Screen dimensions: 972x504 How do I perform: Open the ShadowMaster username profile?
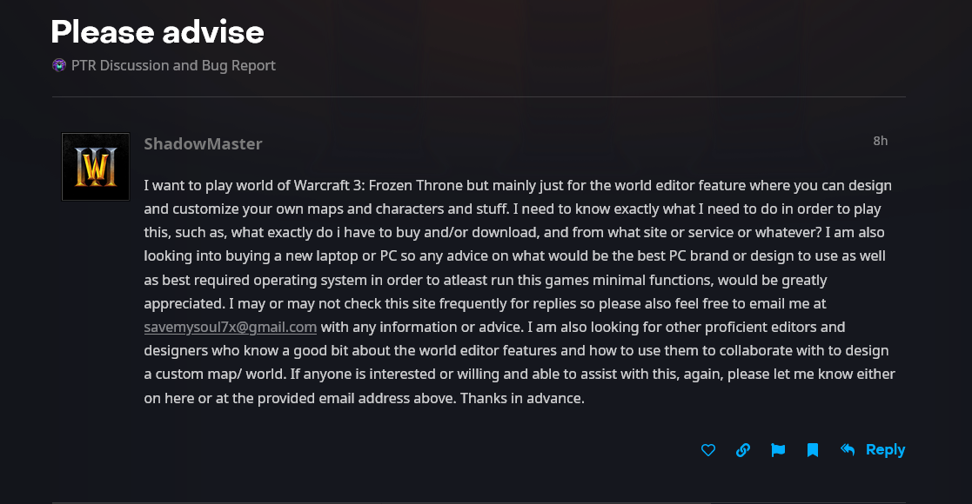(x=203, y=143)
